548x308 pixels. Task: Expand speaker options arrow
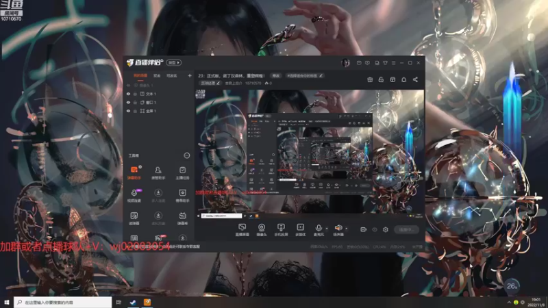(347, 229)
